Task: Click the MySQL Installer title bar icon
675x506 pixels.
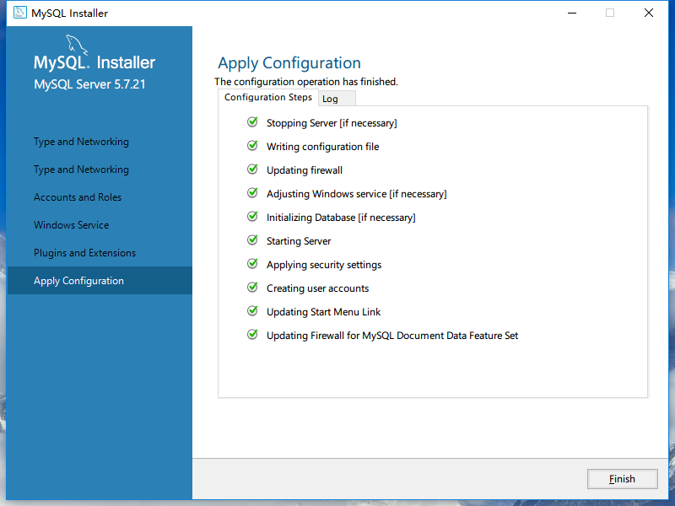Action: 19,13
